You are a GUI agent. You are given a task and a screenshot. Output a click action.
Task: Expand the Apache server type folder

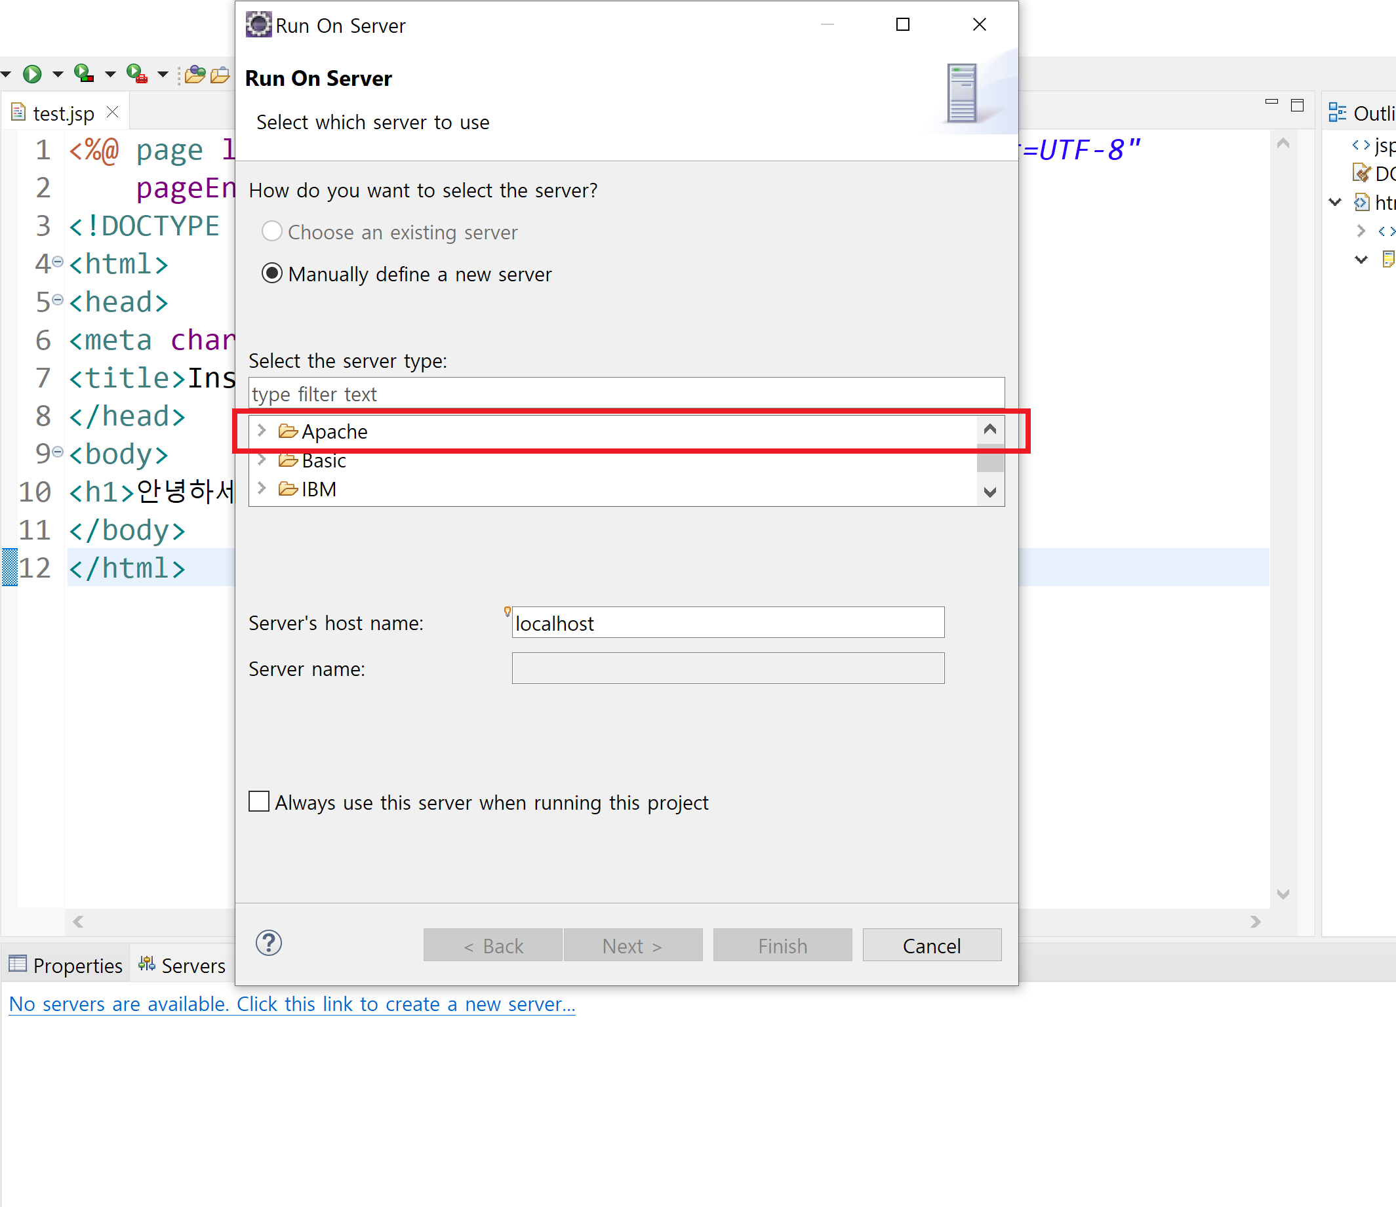(x=262, y=430)
